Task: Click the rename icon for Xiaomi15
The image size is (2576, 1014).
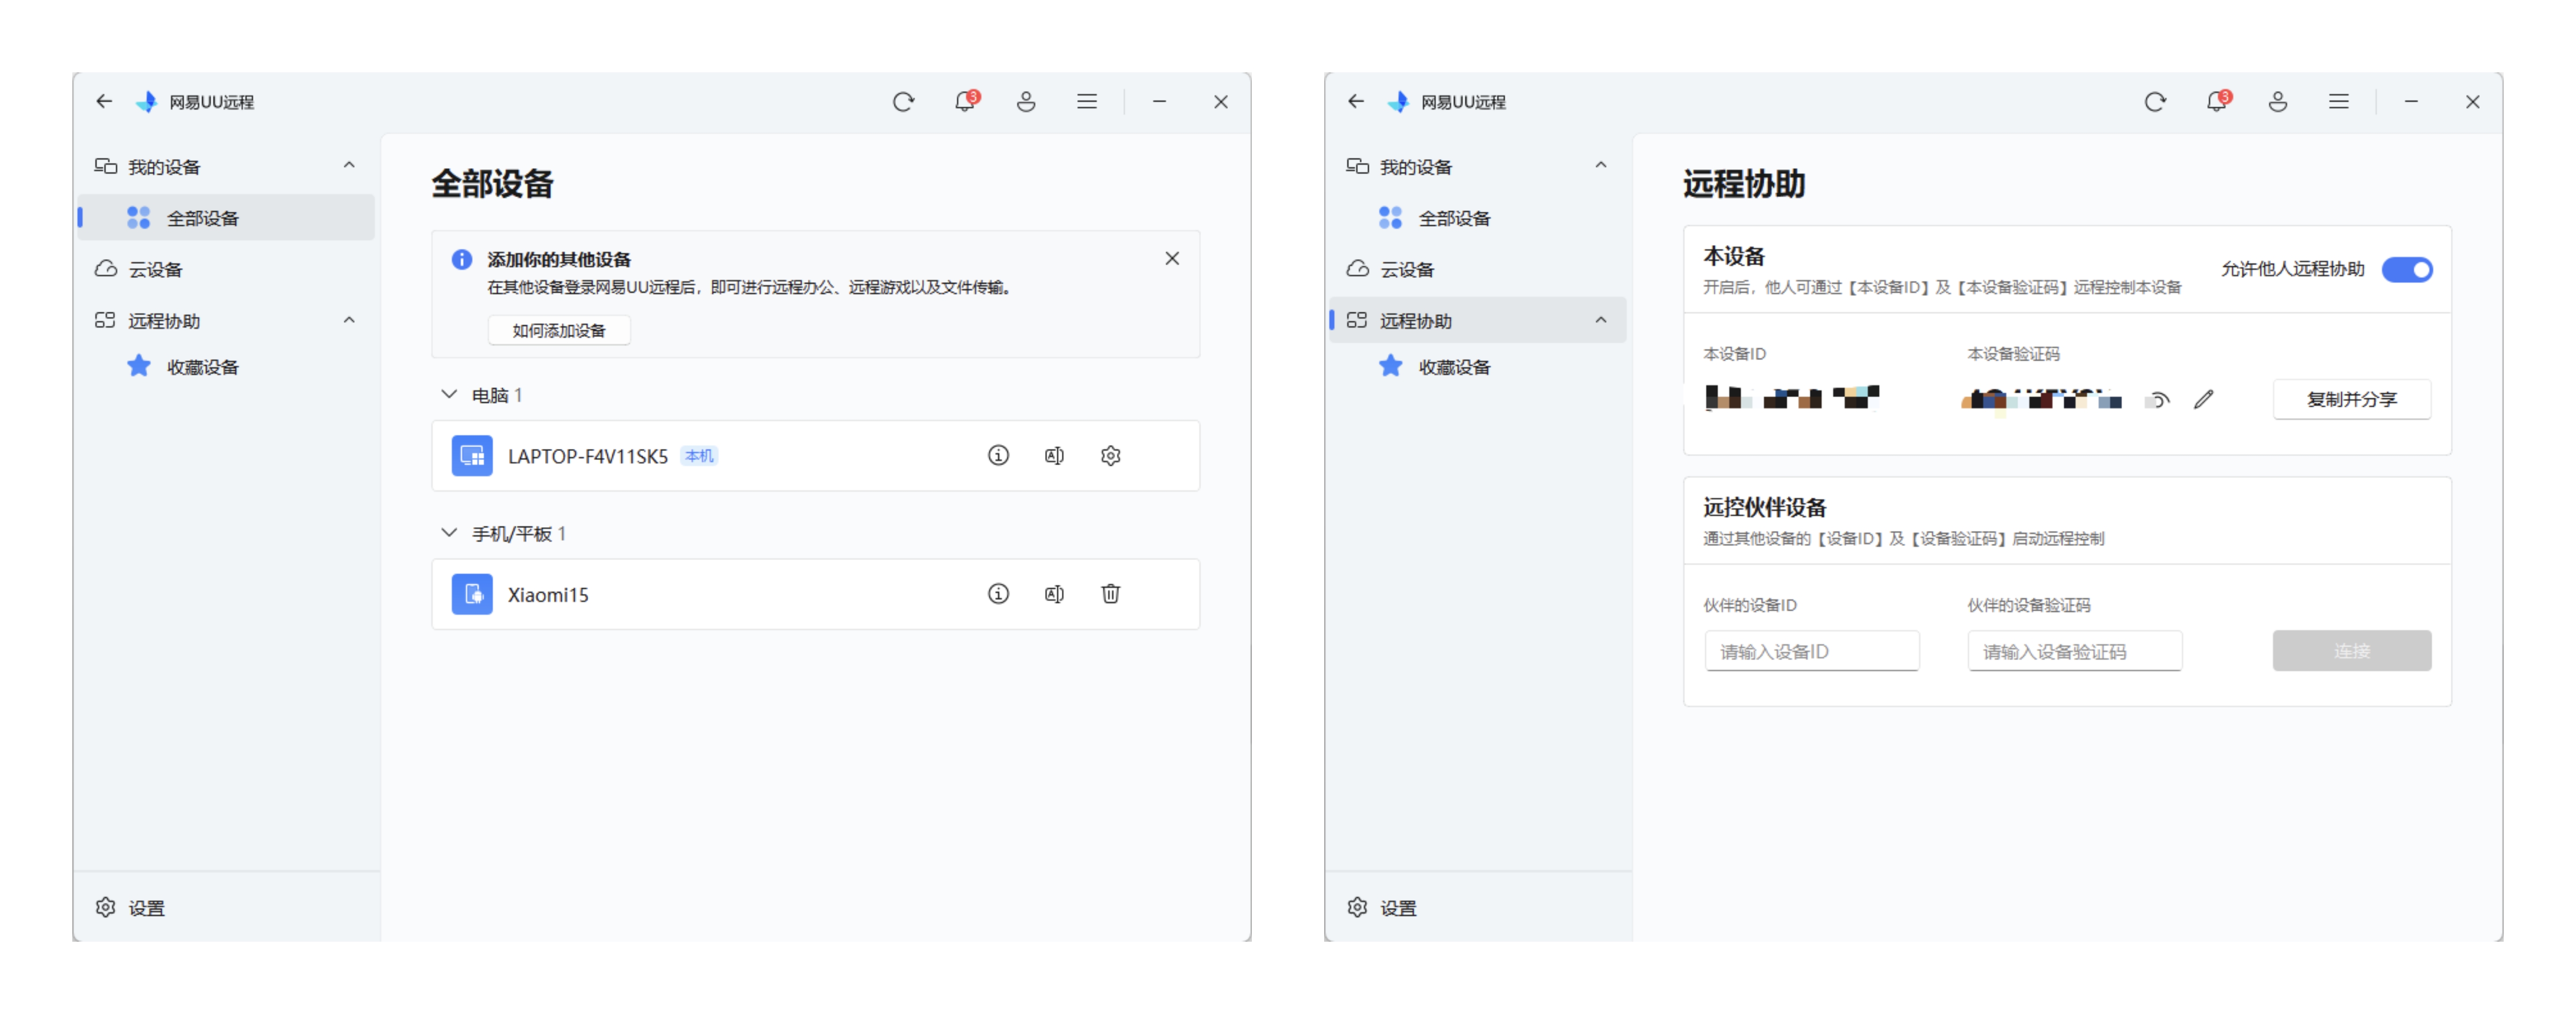Action: 1053,594
